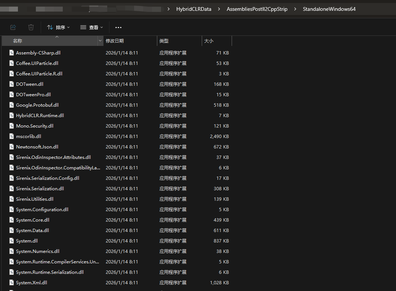Click the 837 KB size of System.dll
The width and height of the screenshot is (396, 291).
click(221, 241)
